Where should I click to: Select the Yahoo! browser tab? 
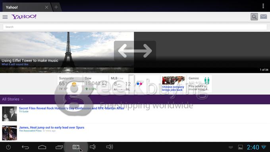coord(27,7)
